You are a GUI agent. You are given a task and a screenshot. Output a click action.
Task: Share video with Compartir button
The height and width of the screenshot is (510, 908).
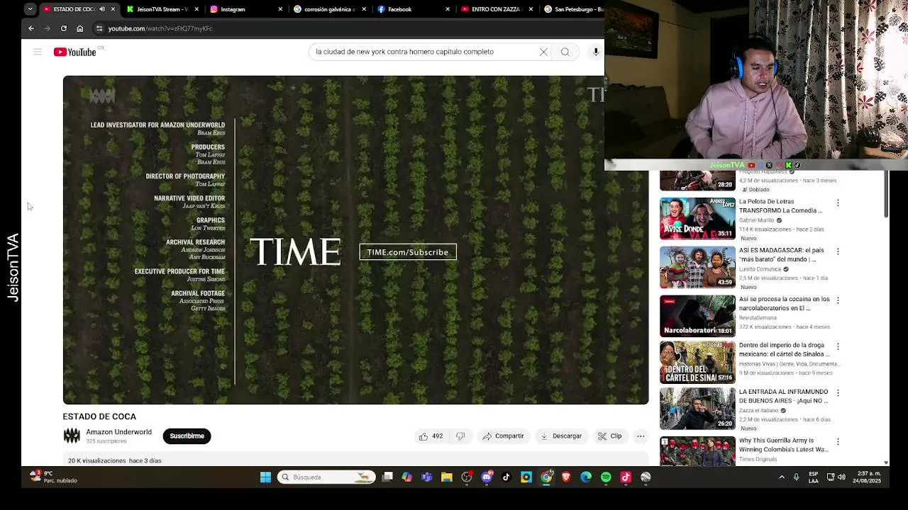coord(503,436)
